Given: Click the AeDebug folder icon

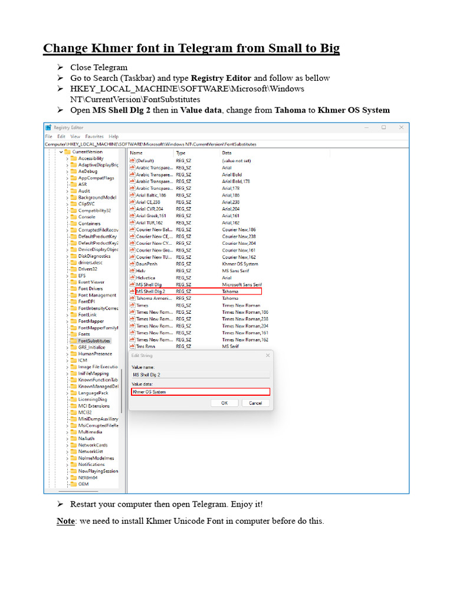Looking at the screenshot, I should point(74,171).
